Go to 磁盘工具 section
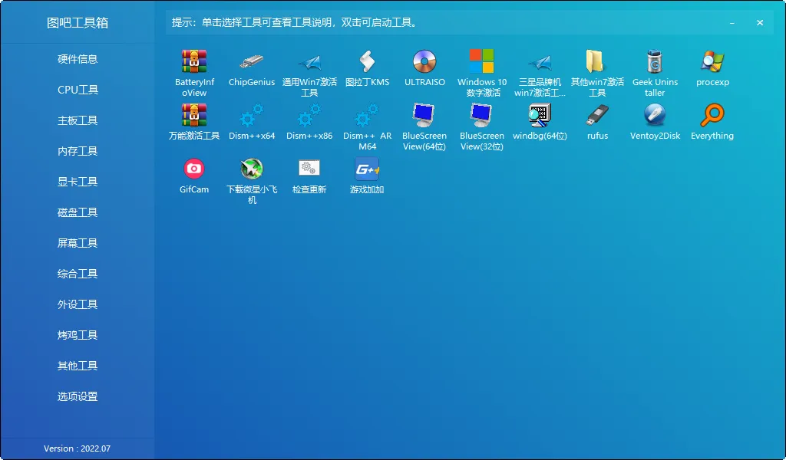Image resolution: width=786 pixels, height=460 pixels. coord(77,212)
